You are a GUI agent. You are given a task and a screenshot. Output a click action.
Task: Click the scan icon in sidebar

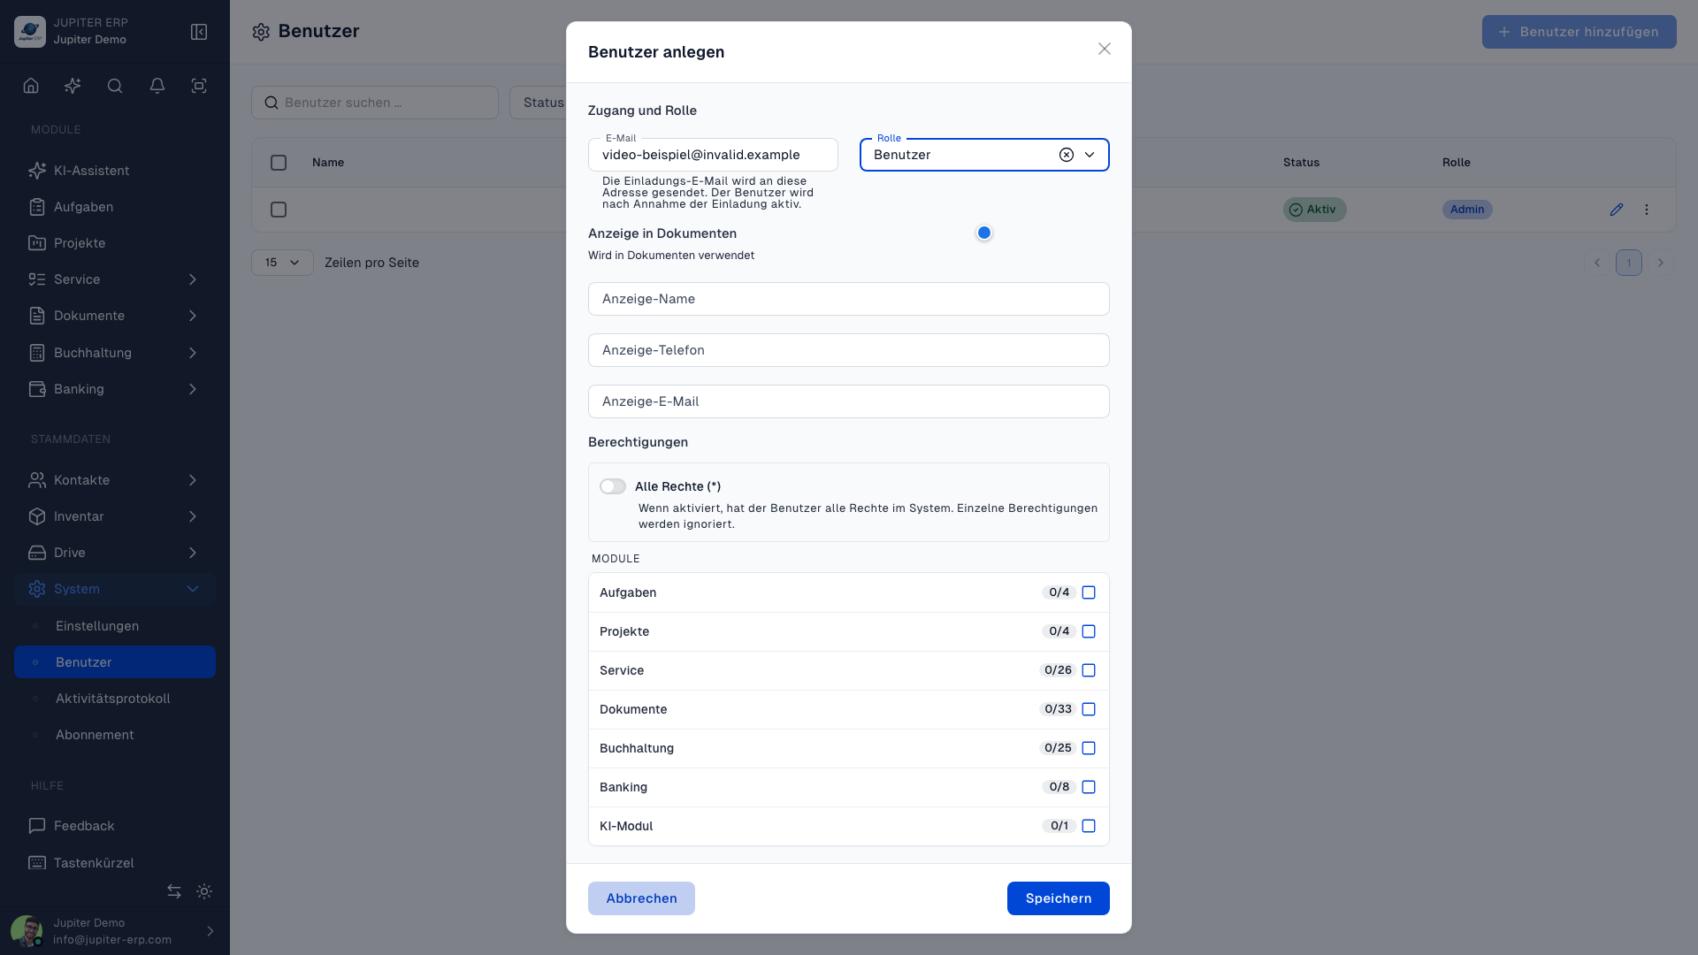point(199,86)
